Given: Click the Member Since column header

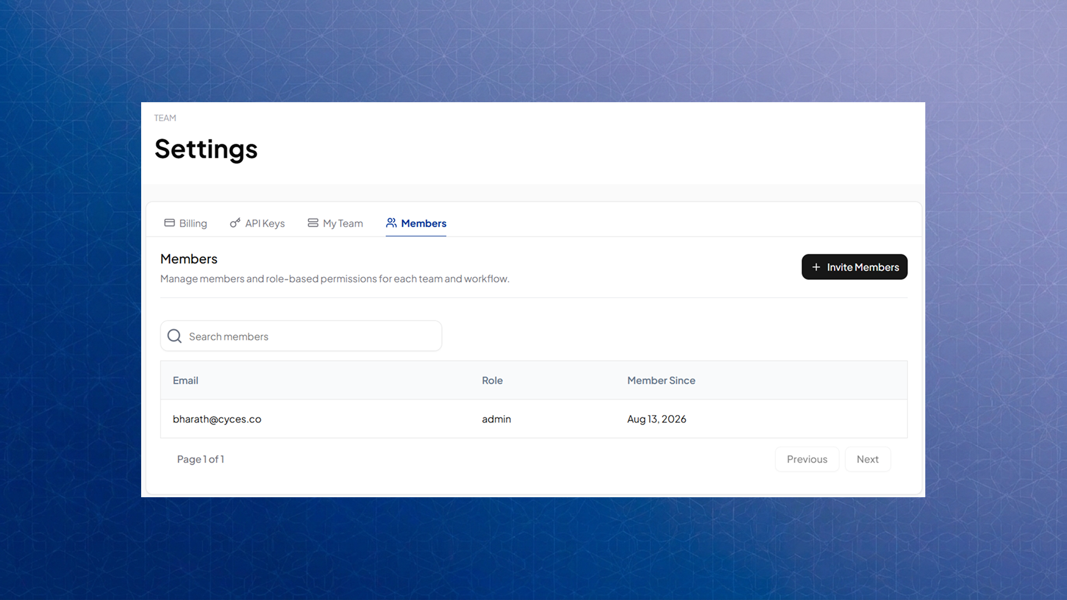Looking at the screenshot, I should coord(661,381).
